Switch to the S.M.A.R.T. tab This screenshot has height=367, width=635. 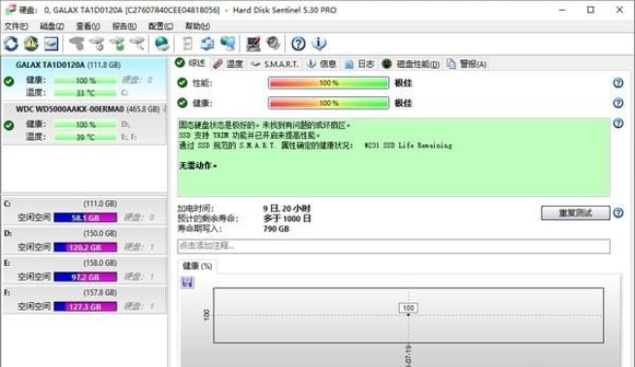click(x=275, y=64)
